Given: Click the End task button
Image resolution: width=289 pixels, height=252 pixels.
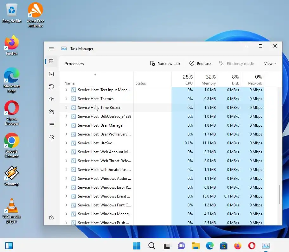Looking at the screenshot, I should click(x=200, y=64).
